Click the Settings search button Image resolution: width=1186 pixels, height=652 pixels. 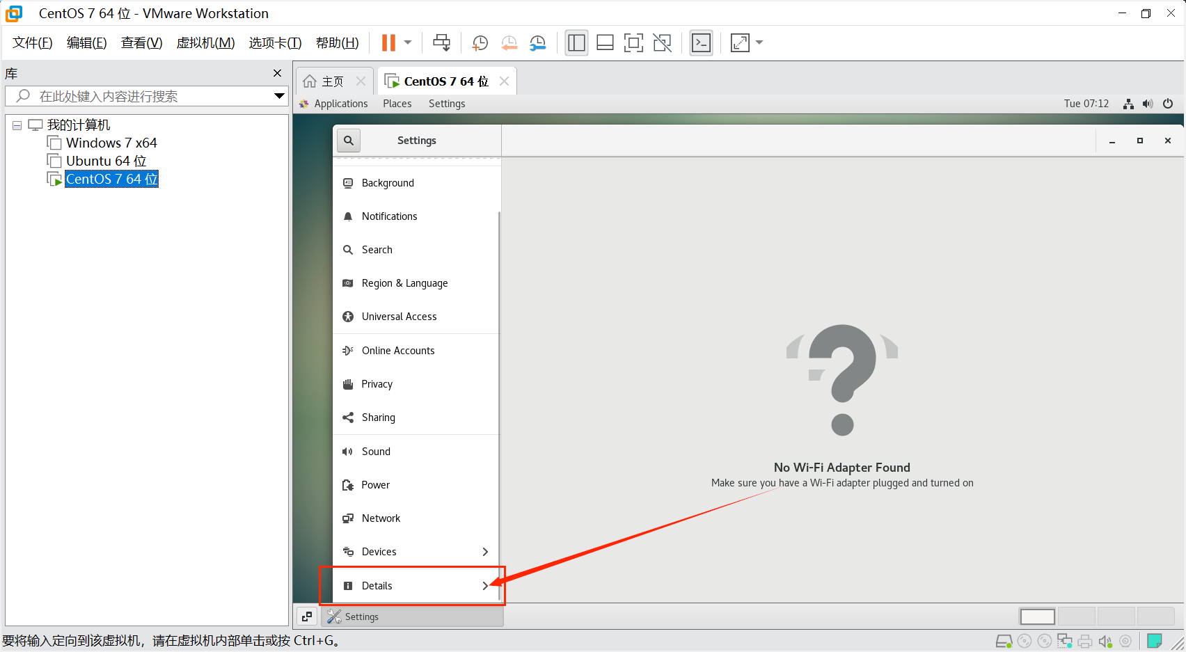pyautogui.click(x=349, y=141)
